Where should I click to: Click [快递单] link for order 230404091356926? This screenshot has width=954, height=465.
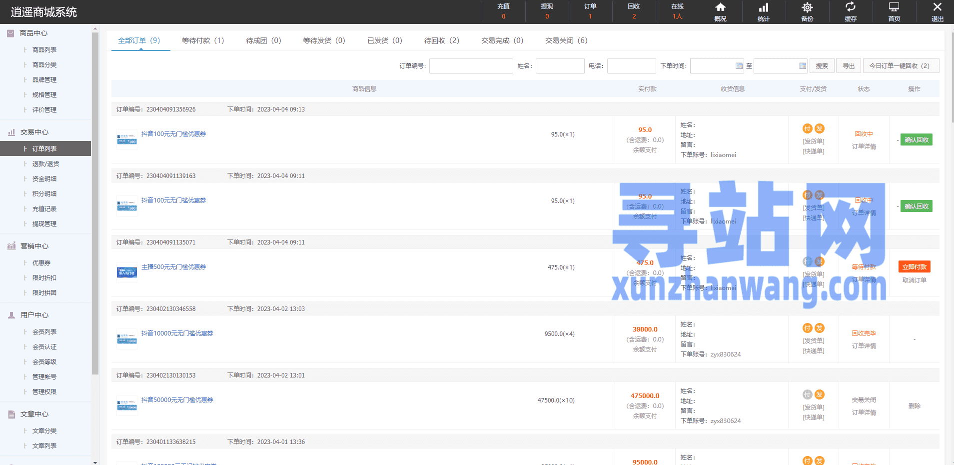coord(814,151)
